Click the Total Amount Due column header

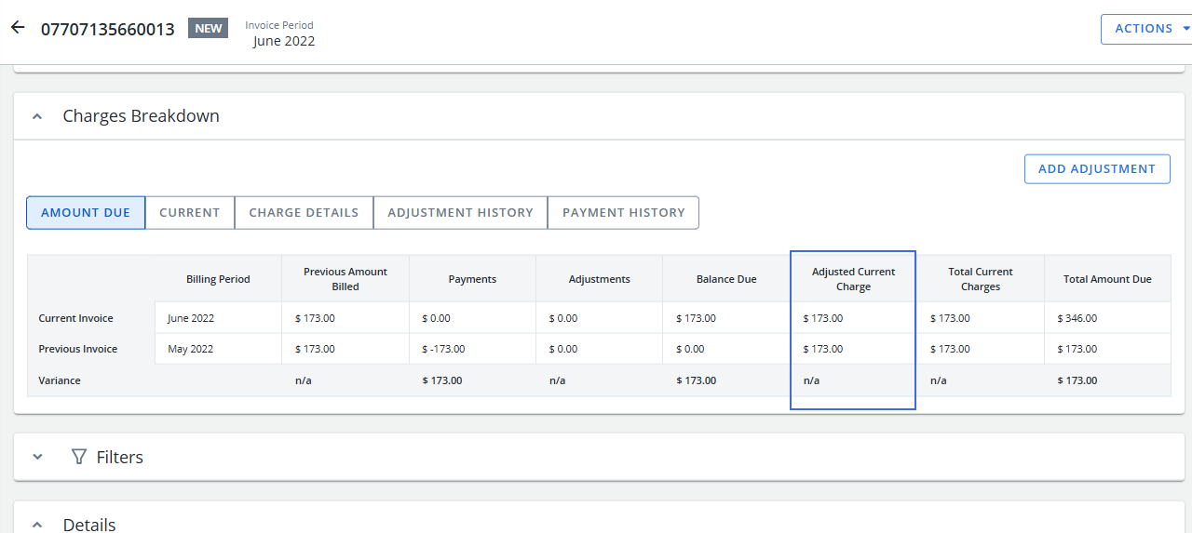click(x=1107, y=279)
